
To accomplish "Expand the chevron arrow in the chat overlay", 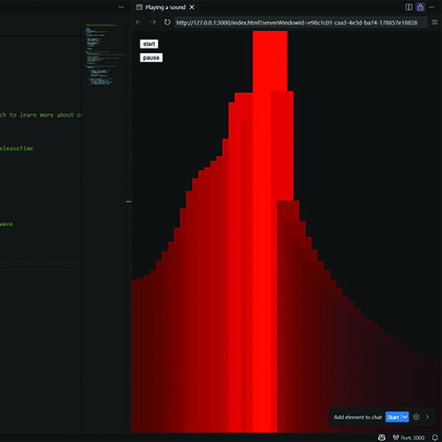I will pyautogui.click(x=427, y=417).
